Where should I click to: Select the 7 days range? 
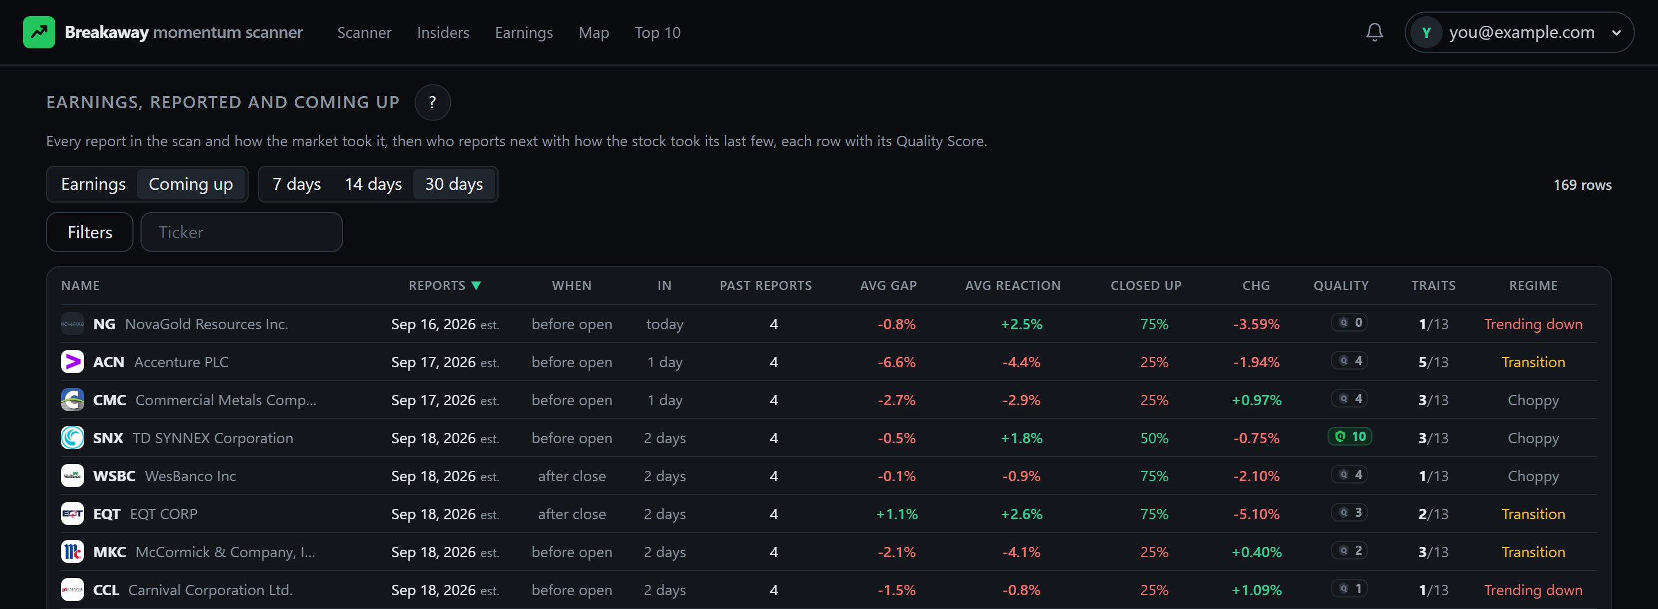point(296,184)
